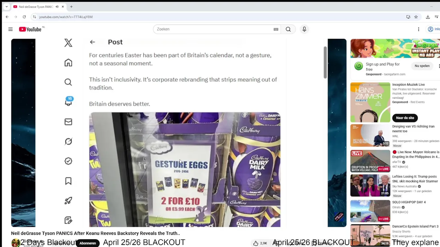Click the Sky News Australia channel name
The height and width of the screenshot is (247, 440).
point(404,186)
